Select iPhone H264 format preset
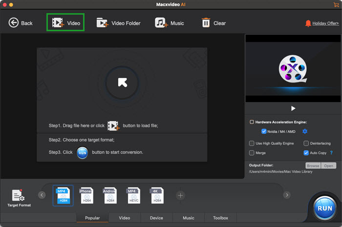342x227 pixels. click(86, 195)
